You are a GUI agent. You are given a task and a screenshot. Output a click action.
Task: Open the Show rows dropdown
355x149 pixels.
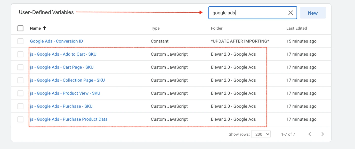tap(261, 134)
